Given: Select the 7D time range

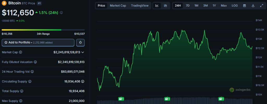Looking at the screenshot, I should point(187,5).
